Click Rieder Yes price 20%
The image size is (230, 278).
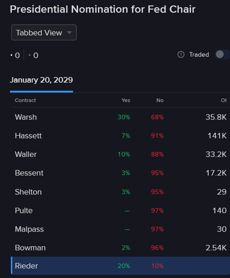click(124, 266)
